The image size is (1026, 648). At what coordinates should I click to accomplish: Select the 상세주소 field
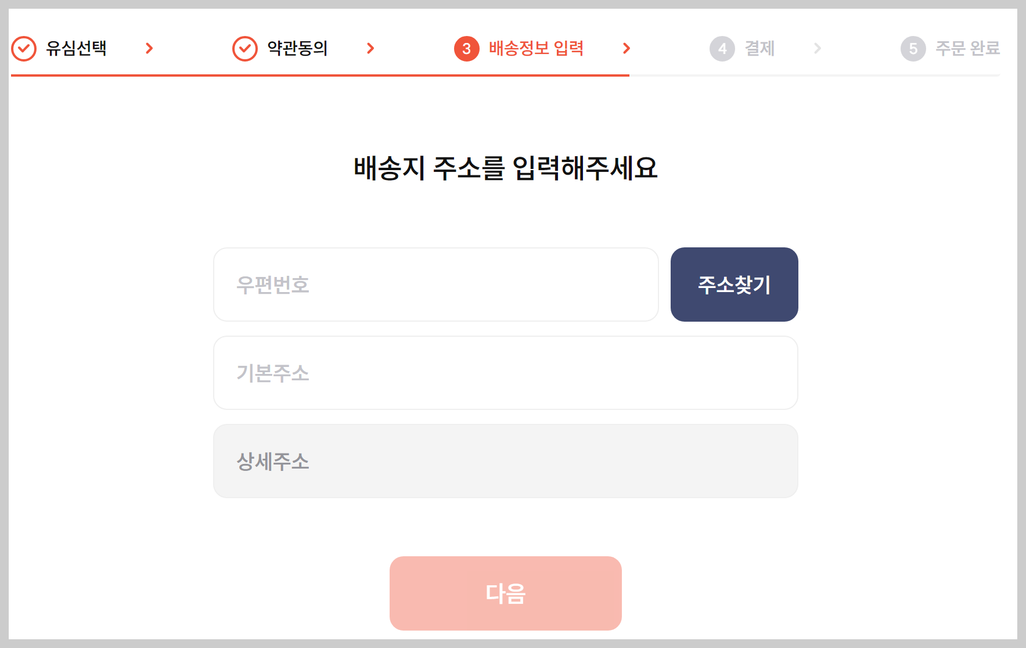click(x=506, y=461)
